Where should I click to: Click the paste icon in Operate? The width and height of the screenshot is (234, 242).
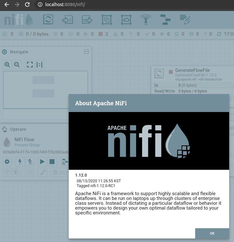[17, 172]
